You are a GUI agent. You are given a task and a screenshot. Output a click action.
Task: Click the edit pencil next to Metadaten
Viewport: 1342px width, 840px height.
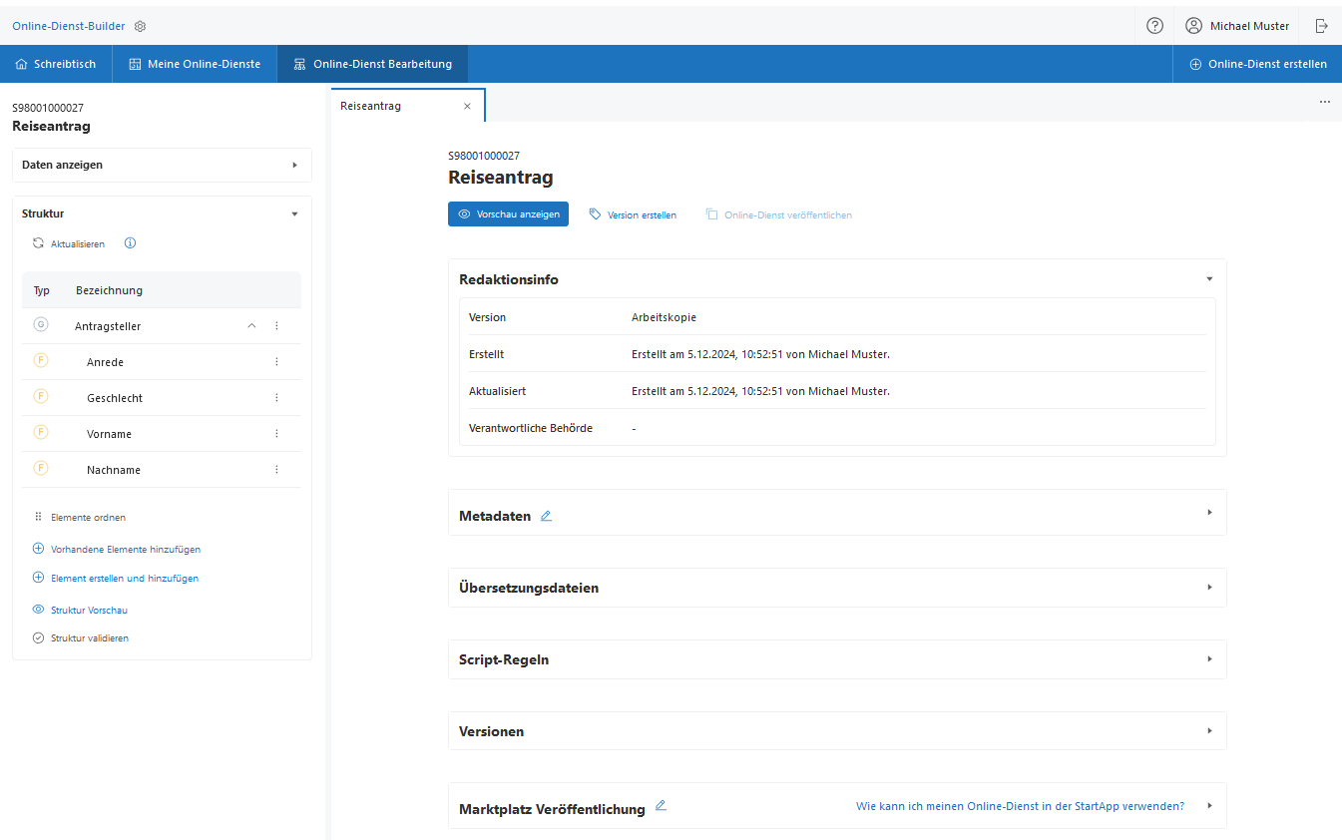(x=546, y=516)
